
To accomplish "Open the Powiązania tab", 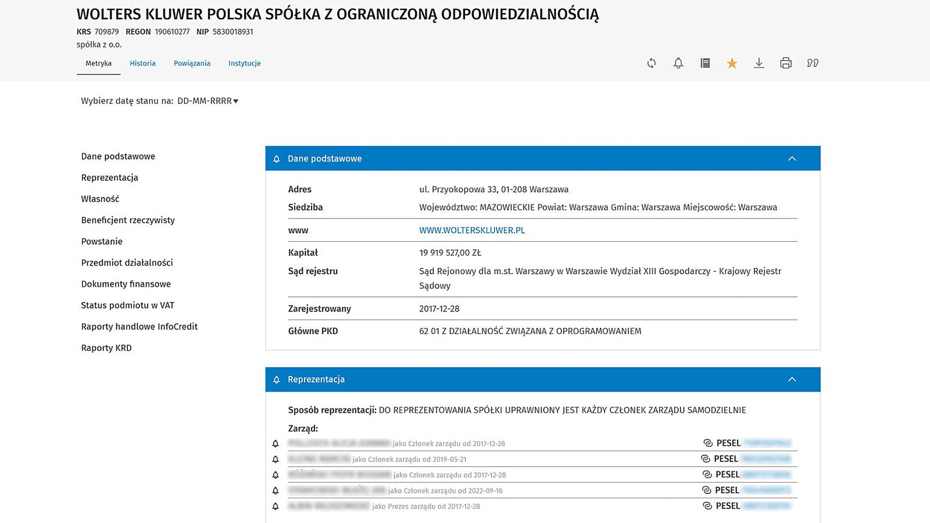I will tap(192, 63).
